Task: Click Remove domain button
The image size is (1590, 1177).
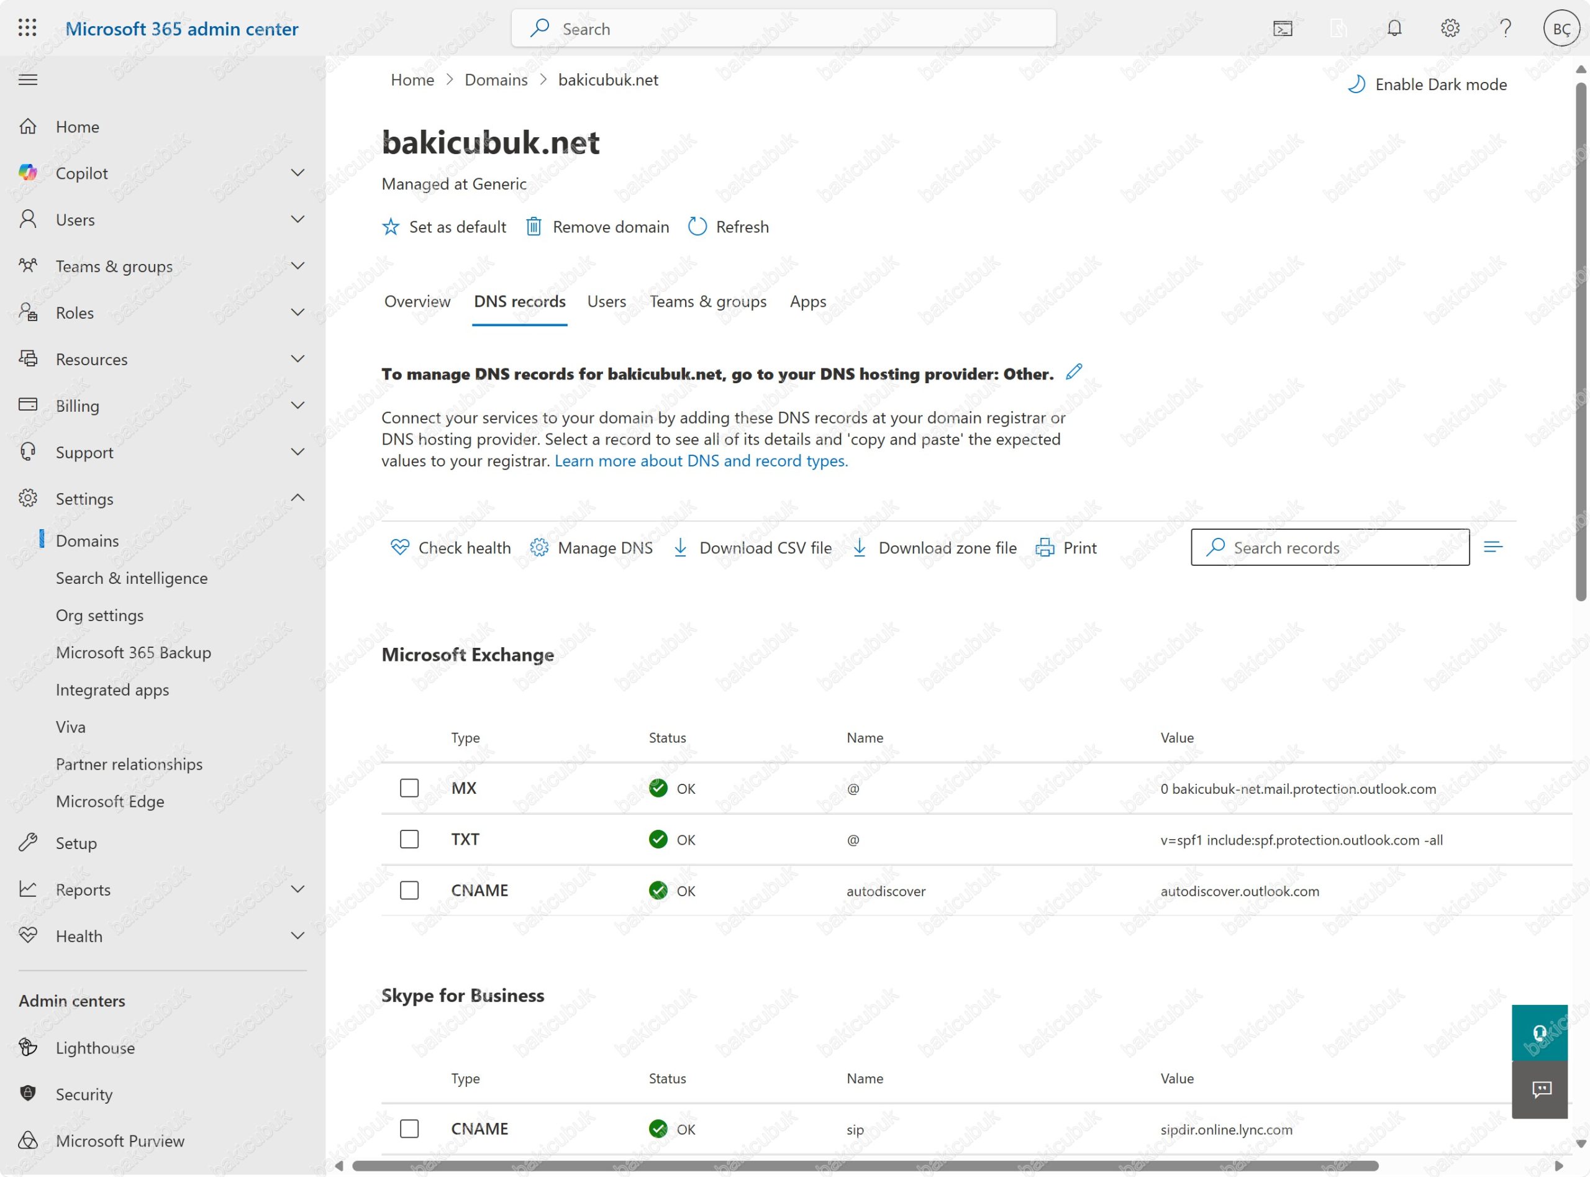Action: point(598,227)
